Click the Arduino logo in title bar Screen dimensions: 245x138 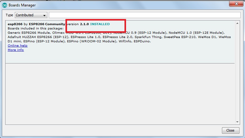[5, 5]
